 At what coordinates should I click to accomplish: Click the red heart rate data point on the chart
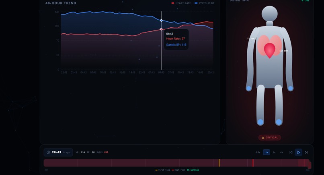pos(161,29)
